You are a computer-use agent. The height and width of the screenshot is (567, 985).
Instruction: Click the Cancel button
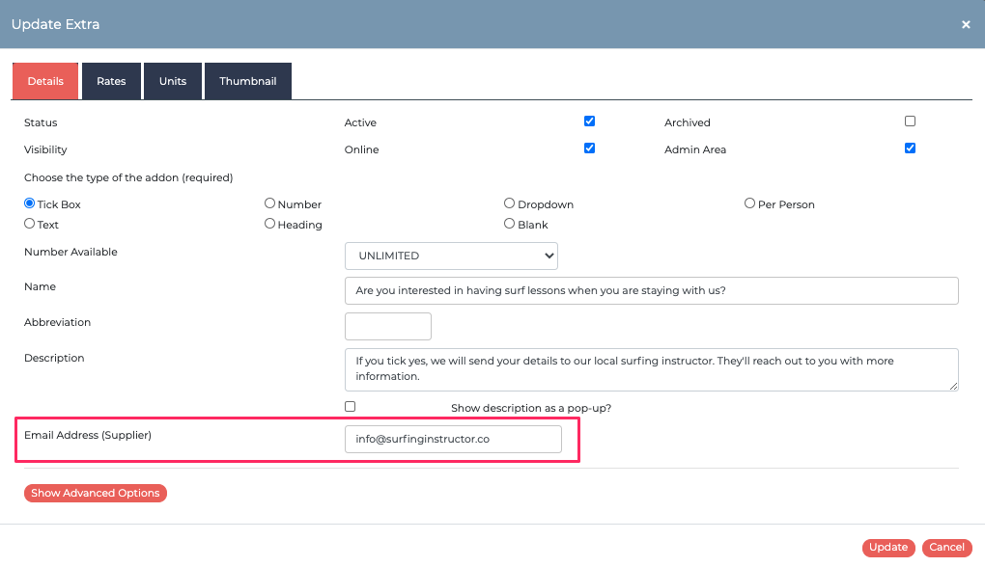946,547
